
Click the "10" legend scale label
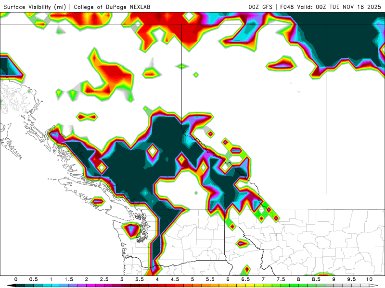tap(369, 279)
